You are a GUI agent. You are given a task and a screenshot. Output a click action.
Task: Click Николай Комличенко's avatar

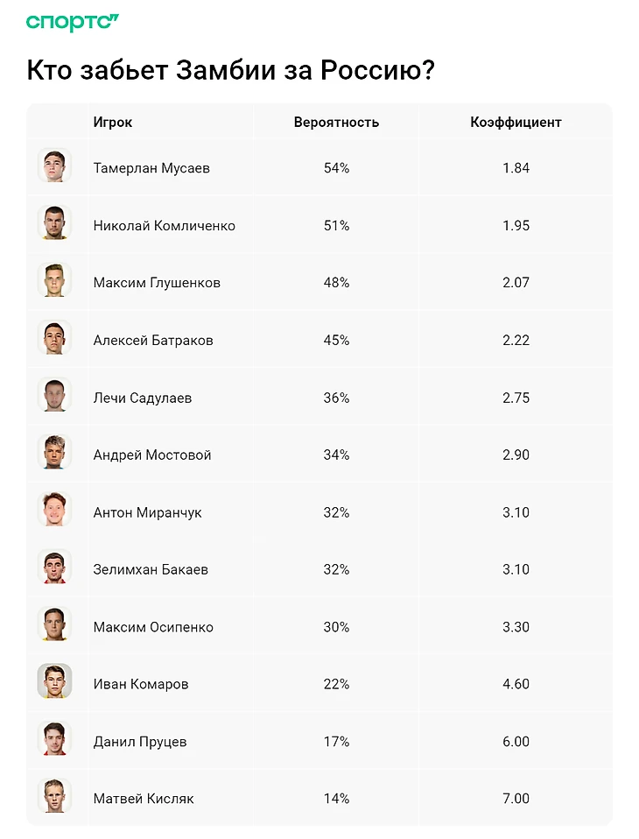(54, 222)
